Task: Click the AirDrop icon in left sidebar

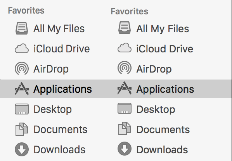Action: [22, 68]
